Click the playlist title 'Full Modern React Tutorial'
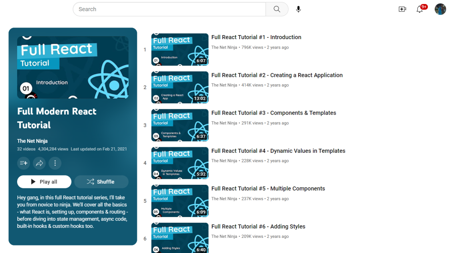 (x=57, y=118)
